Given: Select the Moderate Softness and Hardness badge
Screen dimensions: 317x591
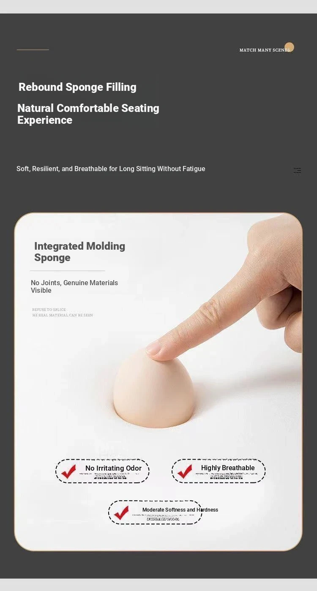Looking at the screenshot, I should point(155,512).
